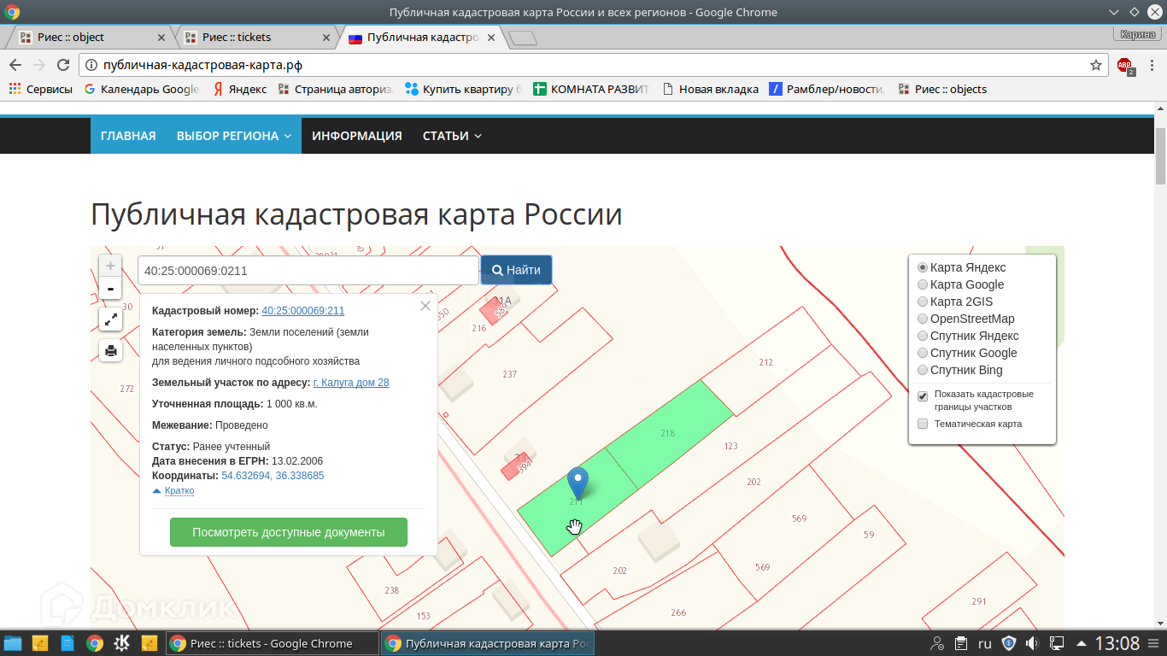The image size is (1167, 656).
Task: Click the blue map pin marker
Action: pyautogui.click(x=578, y=483)
